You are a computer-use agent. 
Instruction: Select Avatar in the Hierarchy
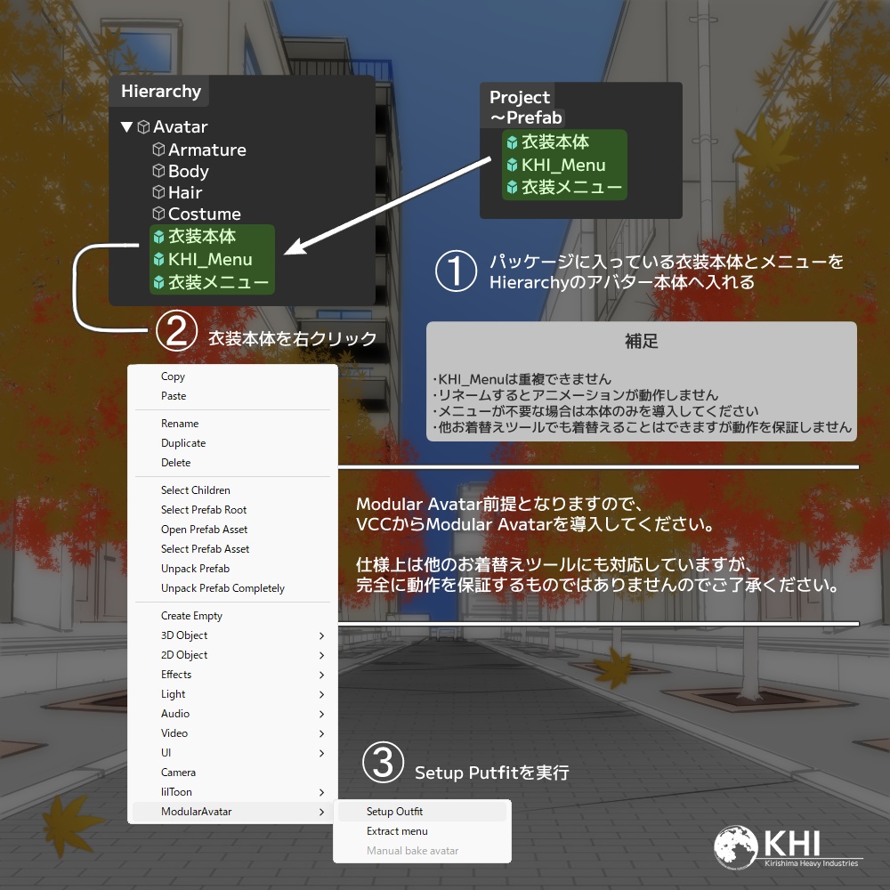coord(180,126)
